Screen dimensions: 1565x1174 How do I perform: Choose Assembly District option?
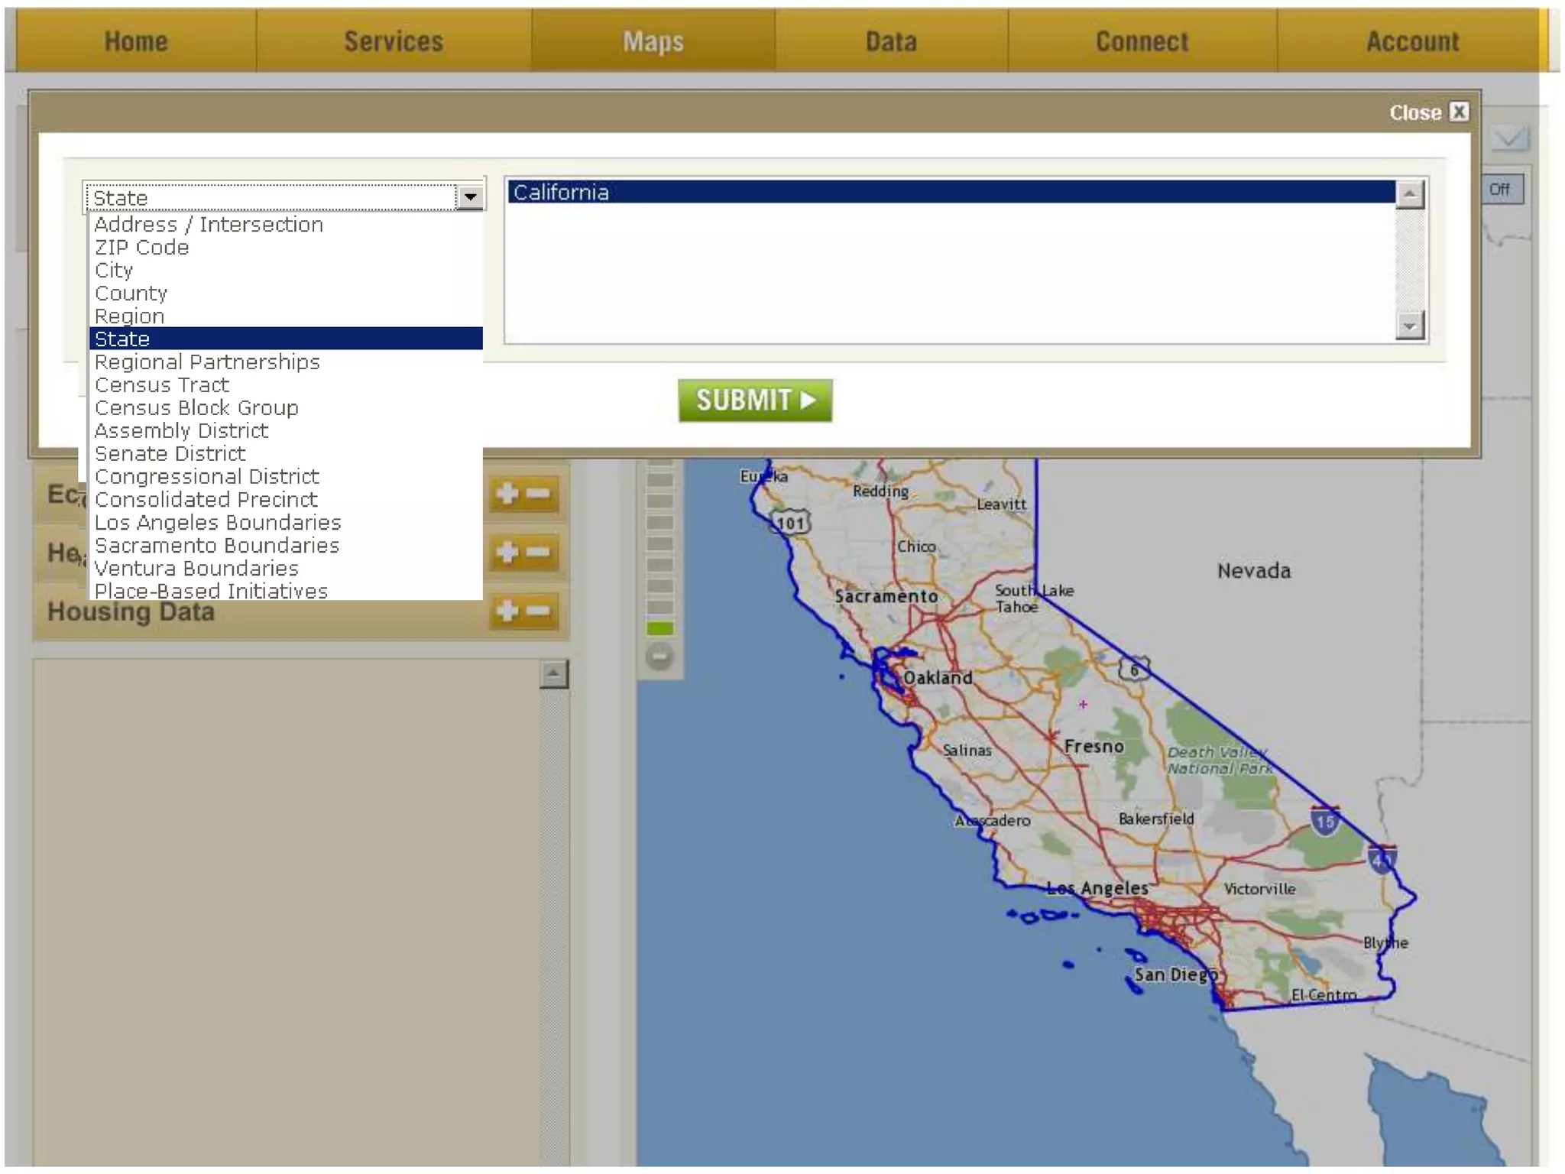286,431
